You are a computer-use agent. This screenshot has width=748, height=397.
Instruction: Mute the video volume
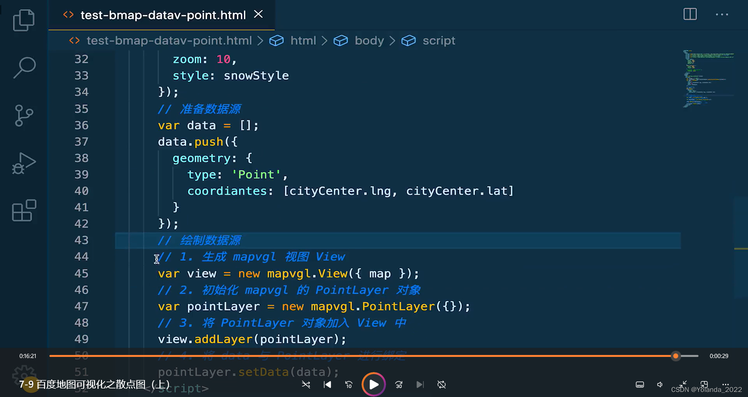[x=660, y=385]
